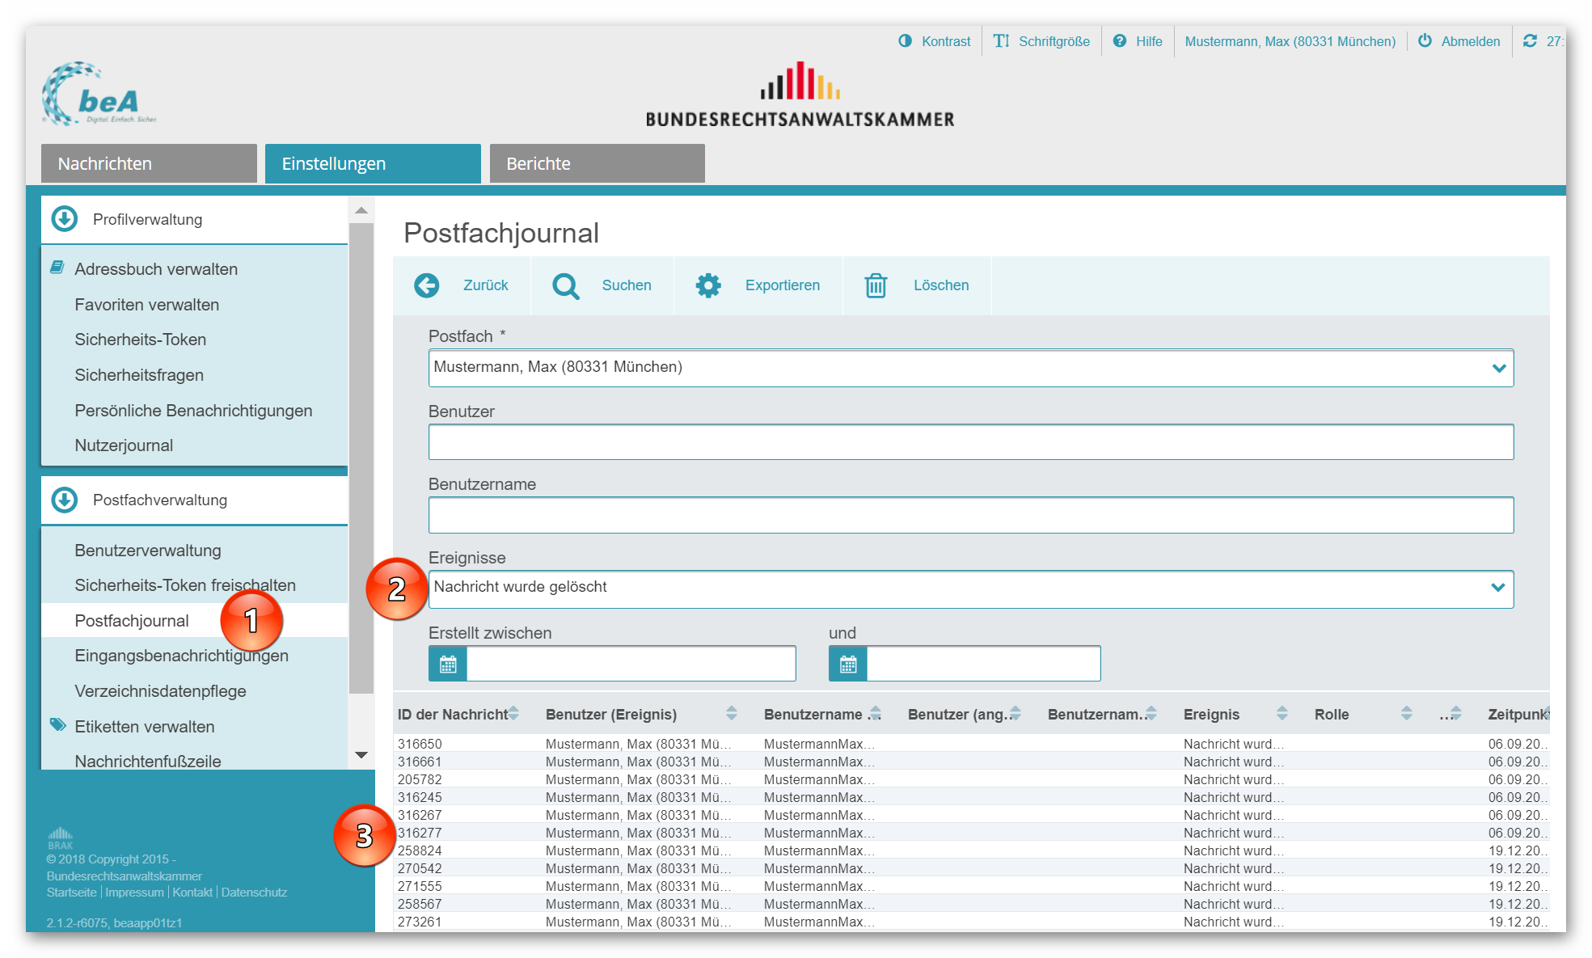Image resolution: width=1592 pixels, height=958 pixels.
Task: Click into the Benutzername input field
Action: pyautogui.click(x=970, y=515)
